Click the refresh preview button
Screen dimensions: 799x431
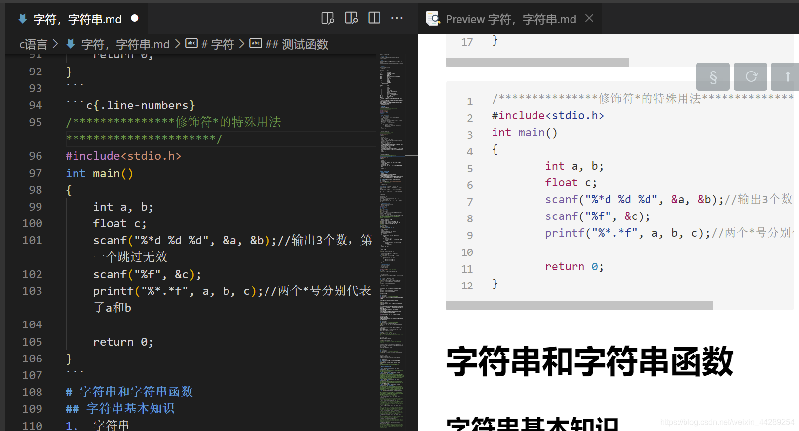tap(751, 76)
